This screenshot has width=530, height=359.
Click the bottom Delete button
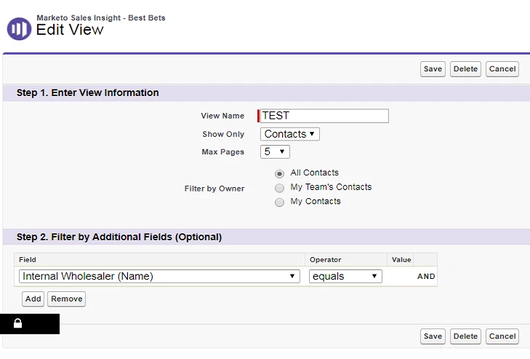465,336
